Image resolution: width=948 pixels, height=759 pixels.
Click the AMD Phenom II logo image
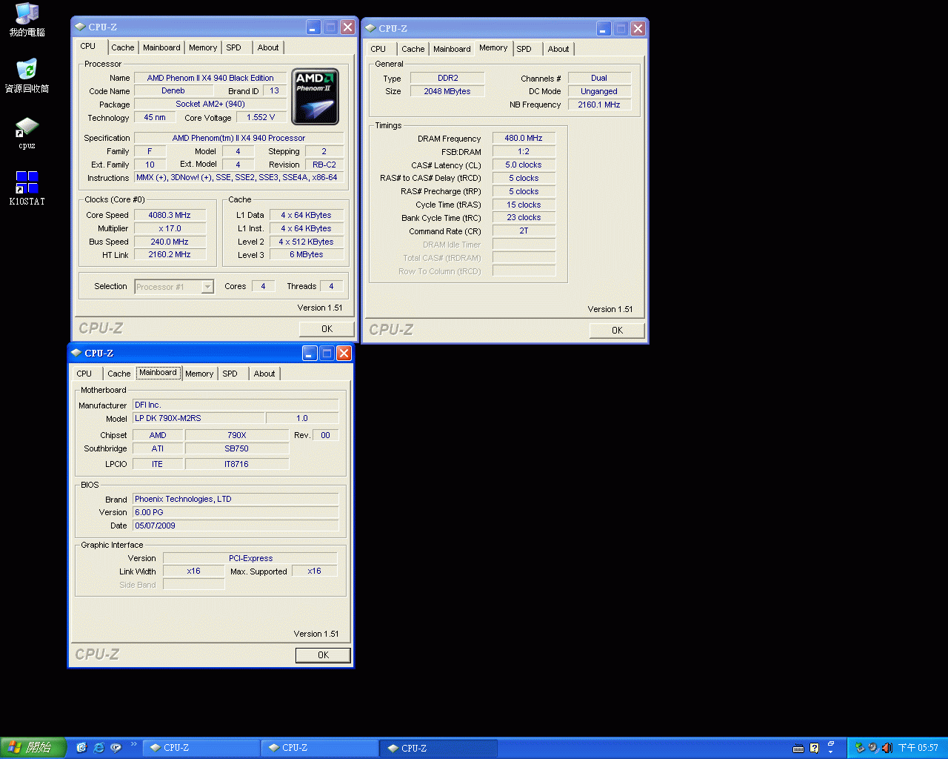click(316, 97)
